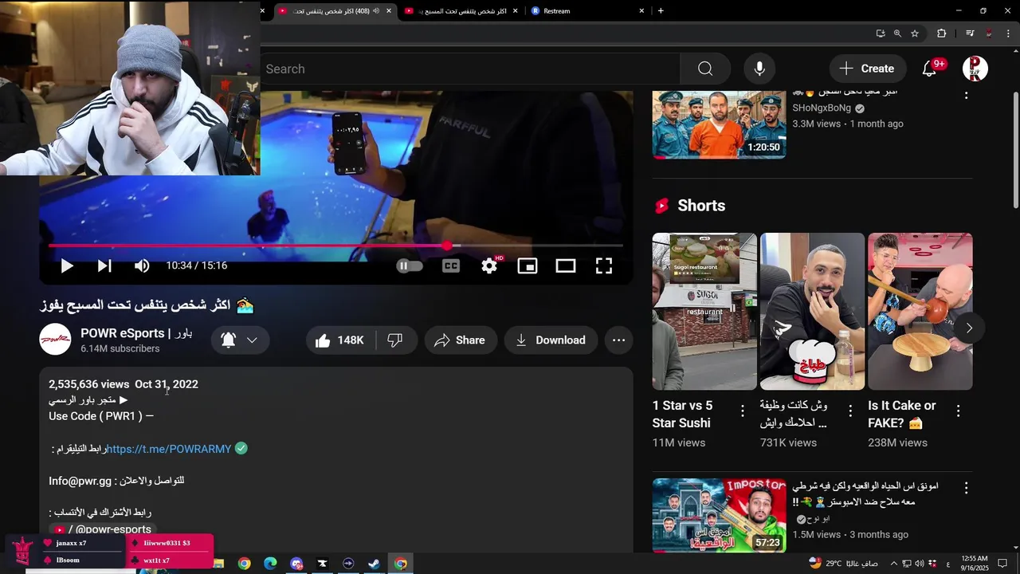Open options for the 731K views short

850,411
